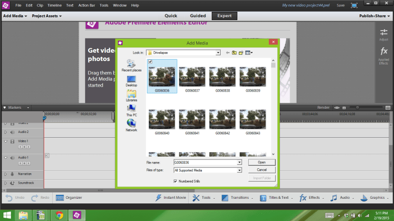Open the View menu icon in Add Media

(249, 53)
